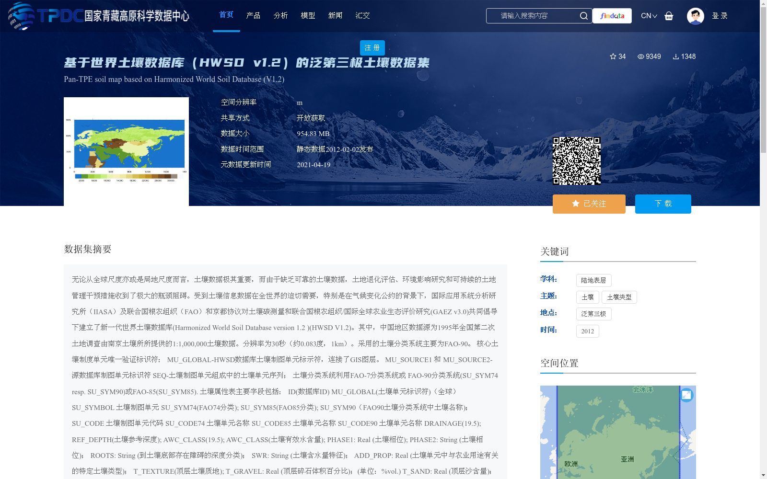Click the user avatar icon

click(x=695, y=16)
